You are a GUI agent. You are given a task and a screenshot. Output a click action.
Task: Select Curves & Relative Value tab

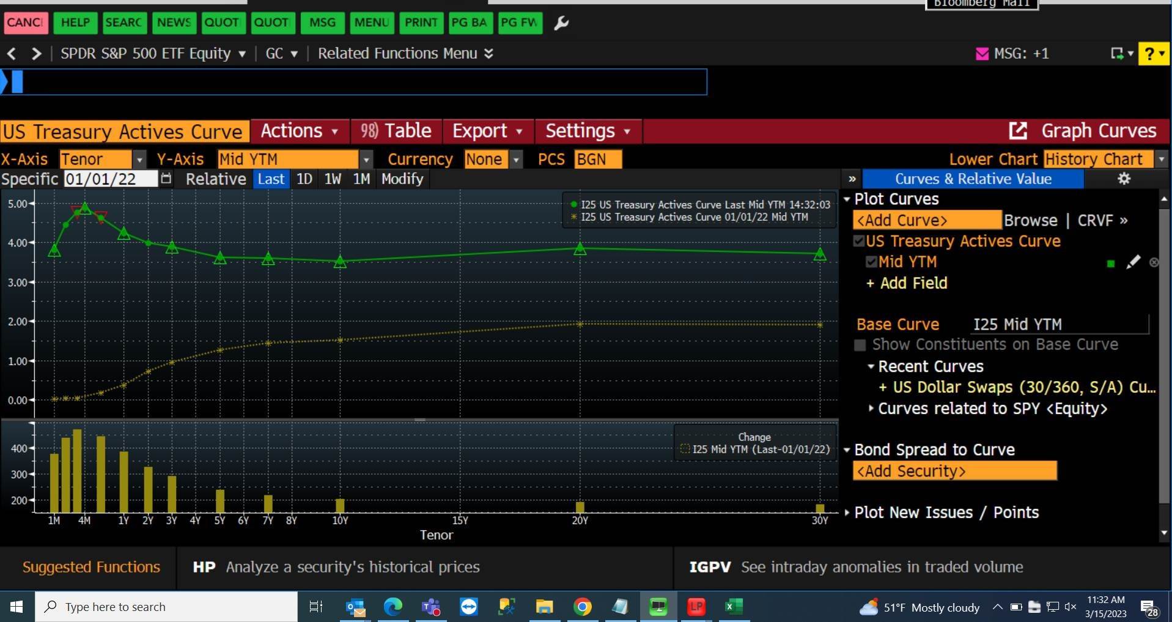point(973,179)
